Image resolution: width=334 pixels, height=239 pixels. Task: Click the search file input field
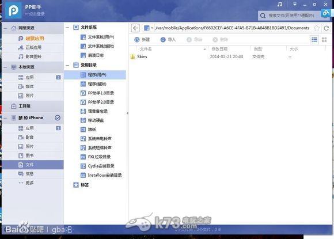(x=291, y=16)
